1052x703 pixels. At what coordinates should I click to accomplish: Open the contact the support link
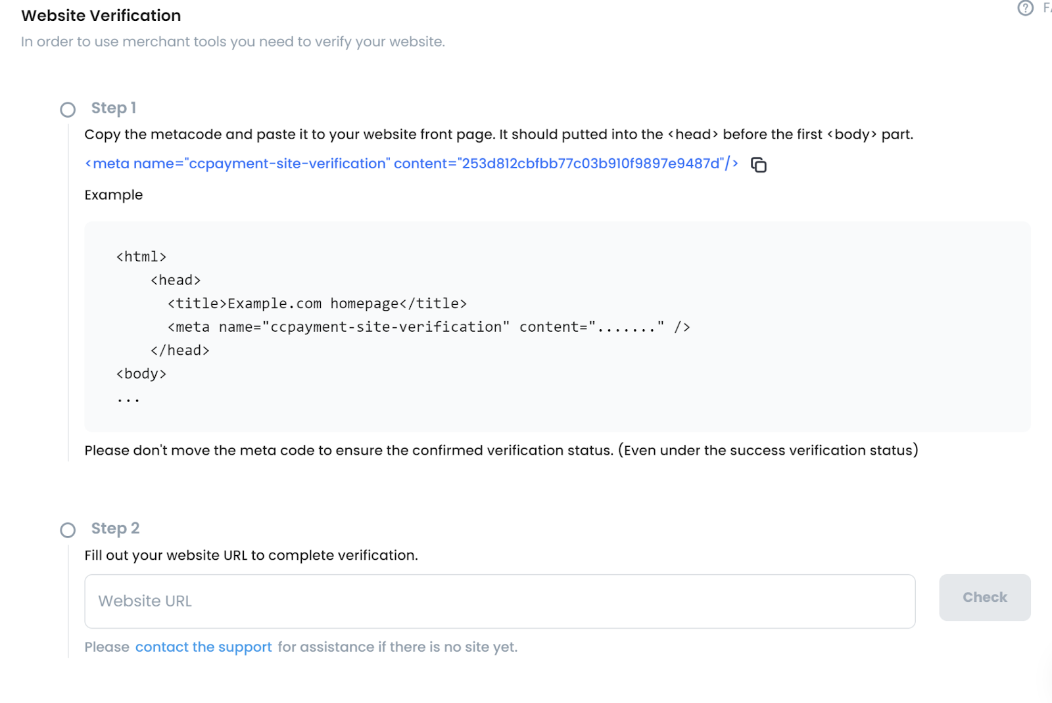[x=203, y=647]
